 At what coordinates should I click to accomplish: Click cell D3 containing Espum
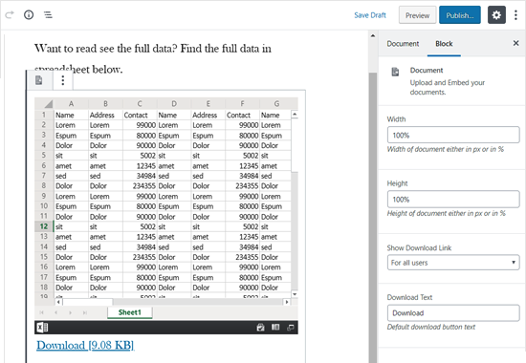point(174,136)
